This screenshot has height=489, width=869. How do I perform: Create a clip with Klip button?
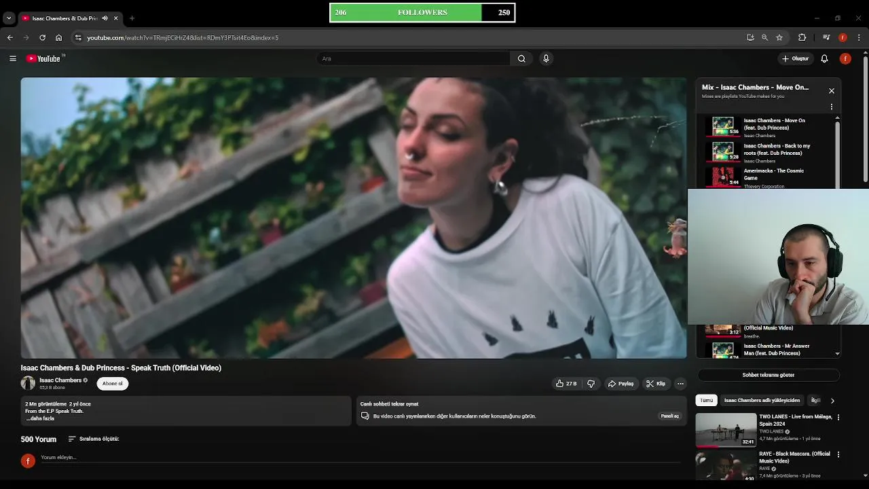click(656, 384)
